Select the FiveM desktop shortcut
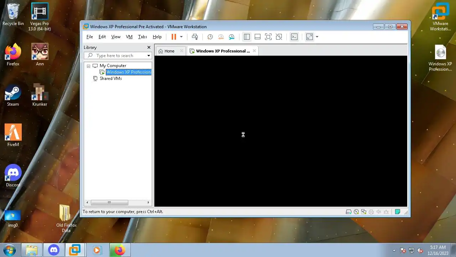Viewport: 456px width, 257px height. [x=13, y=136]
